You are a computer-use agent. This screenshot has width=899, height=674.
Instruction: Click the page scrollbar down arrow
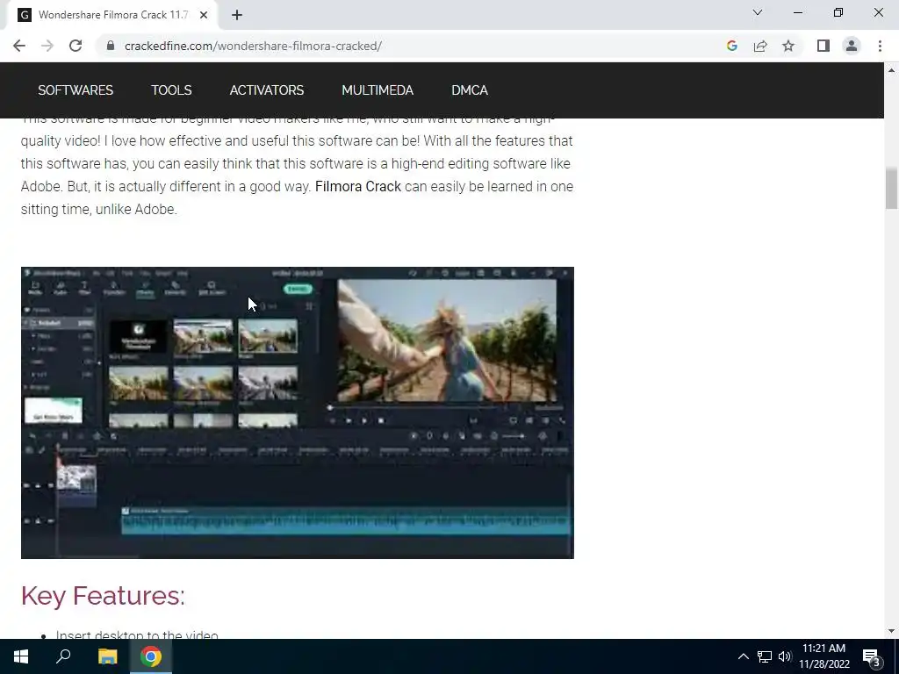(891, 631)
